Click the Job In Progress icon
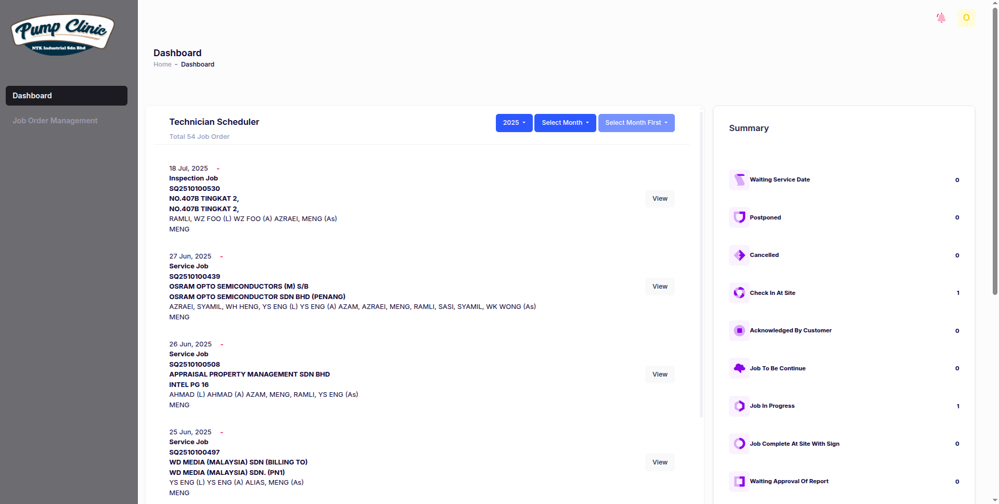 tap(739, 406)
